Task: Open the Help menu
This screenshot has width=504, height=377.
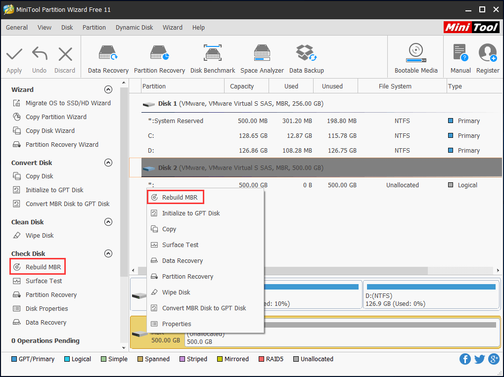Action: pos(198,28)
